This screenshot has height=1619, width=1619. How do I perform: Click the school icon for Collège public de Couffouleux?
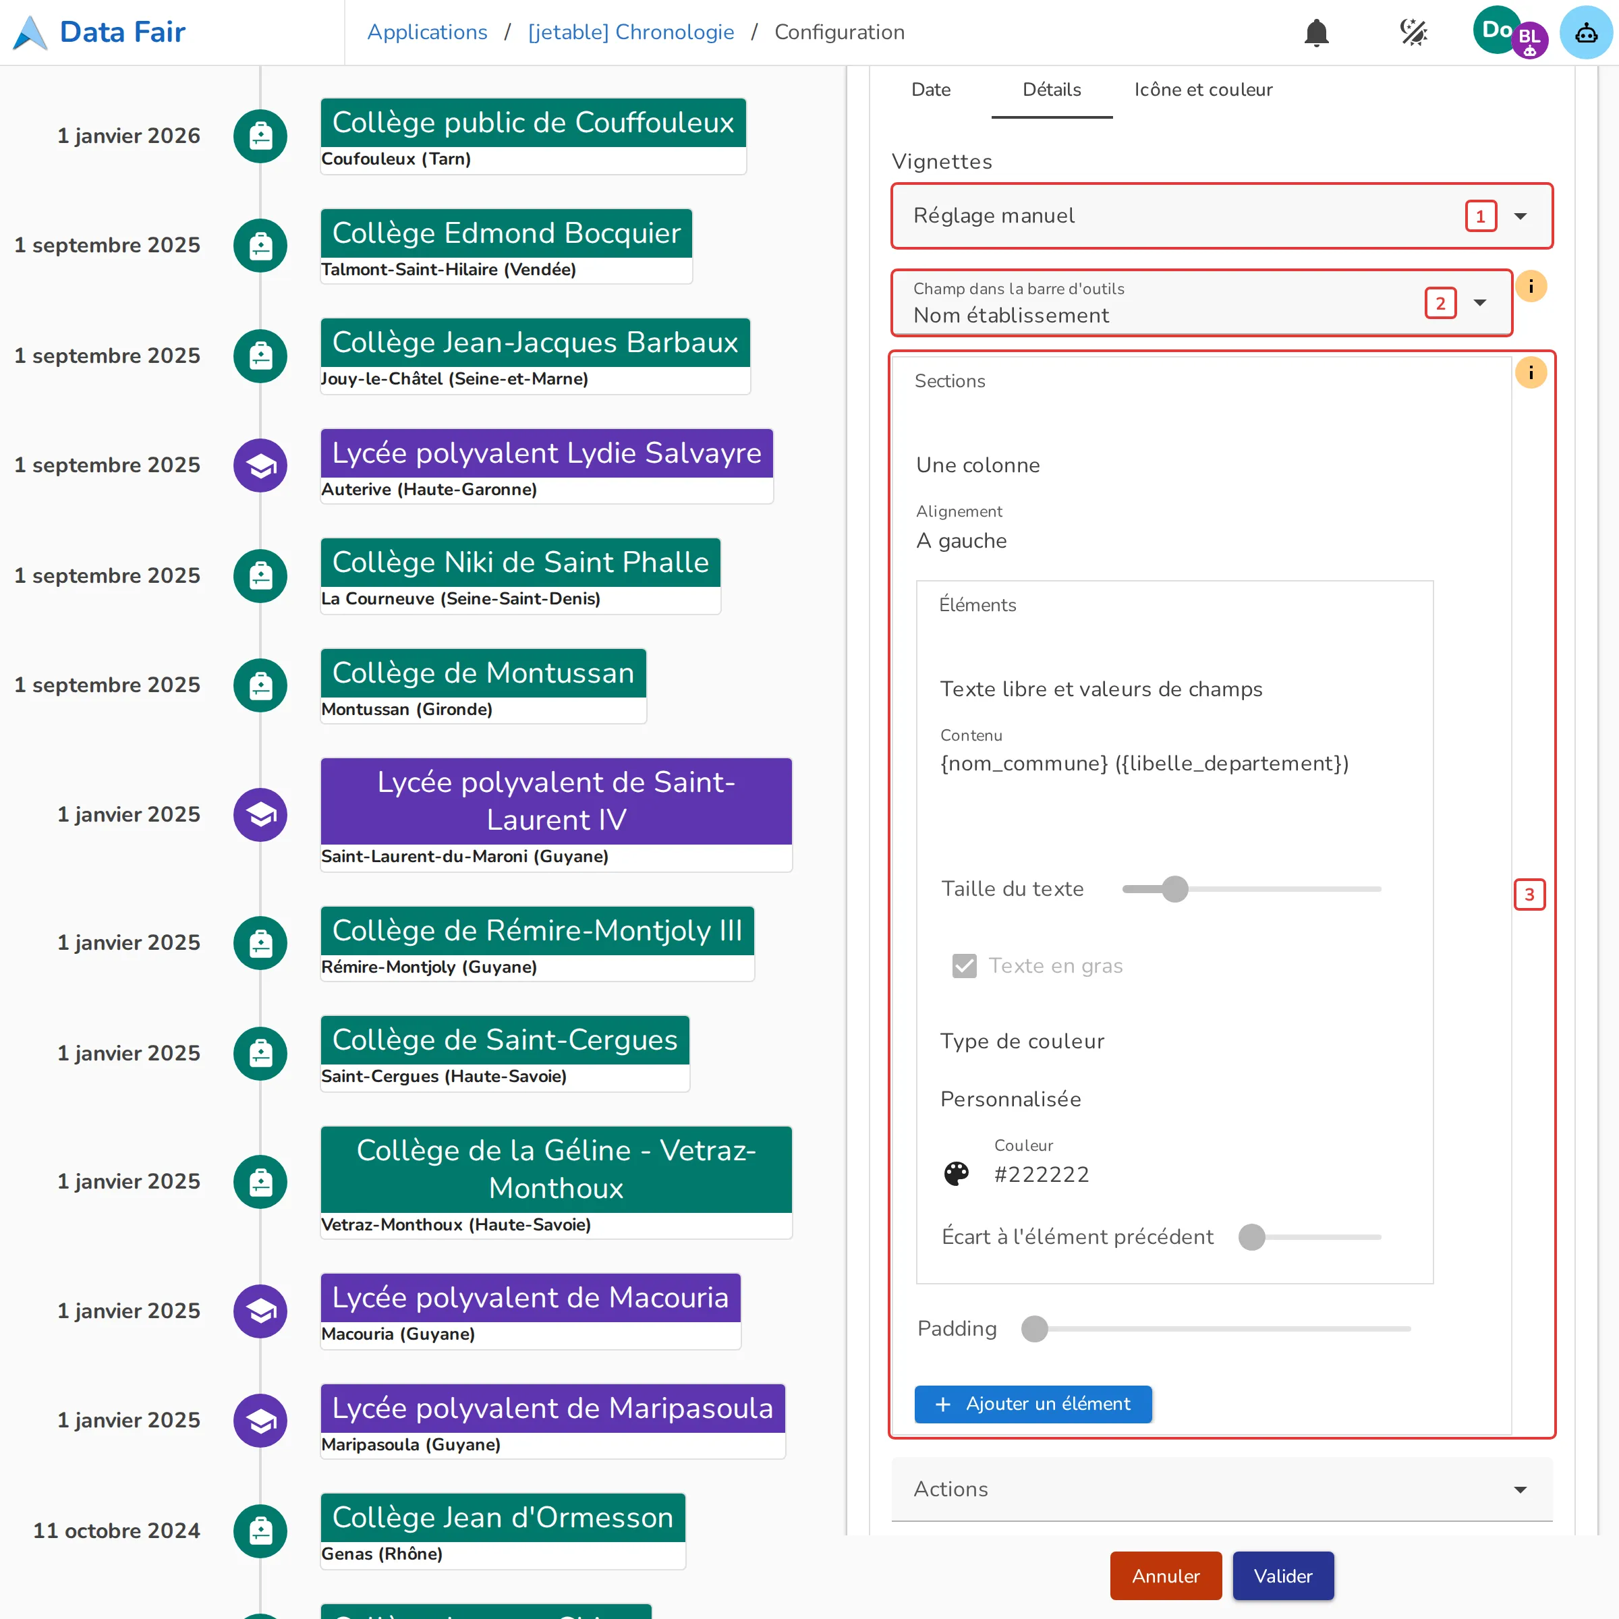[x=260, y=136]
